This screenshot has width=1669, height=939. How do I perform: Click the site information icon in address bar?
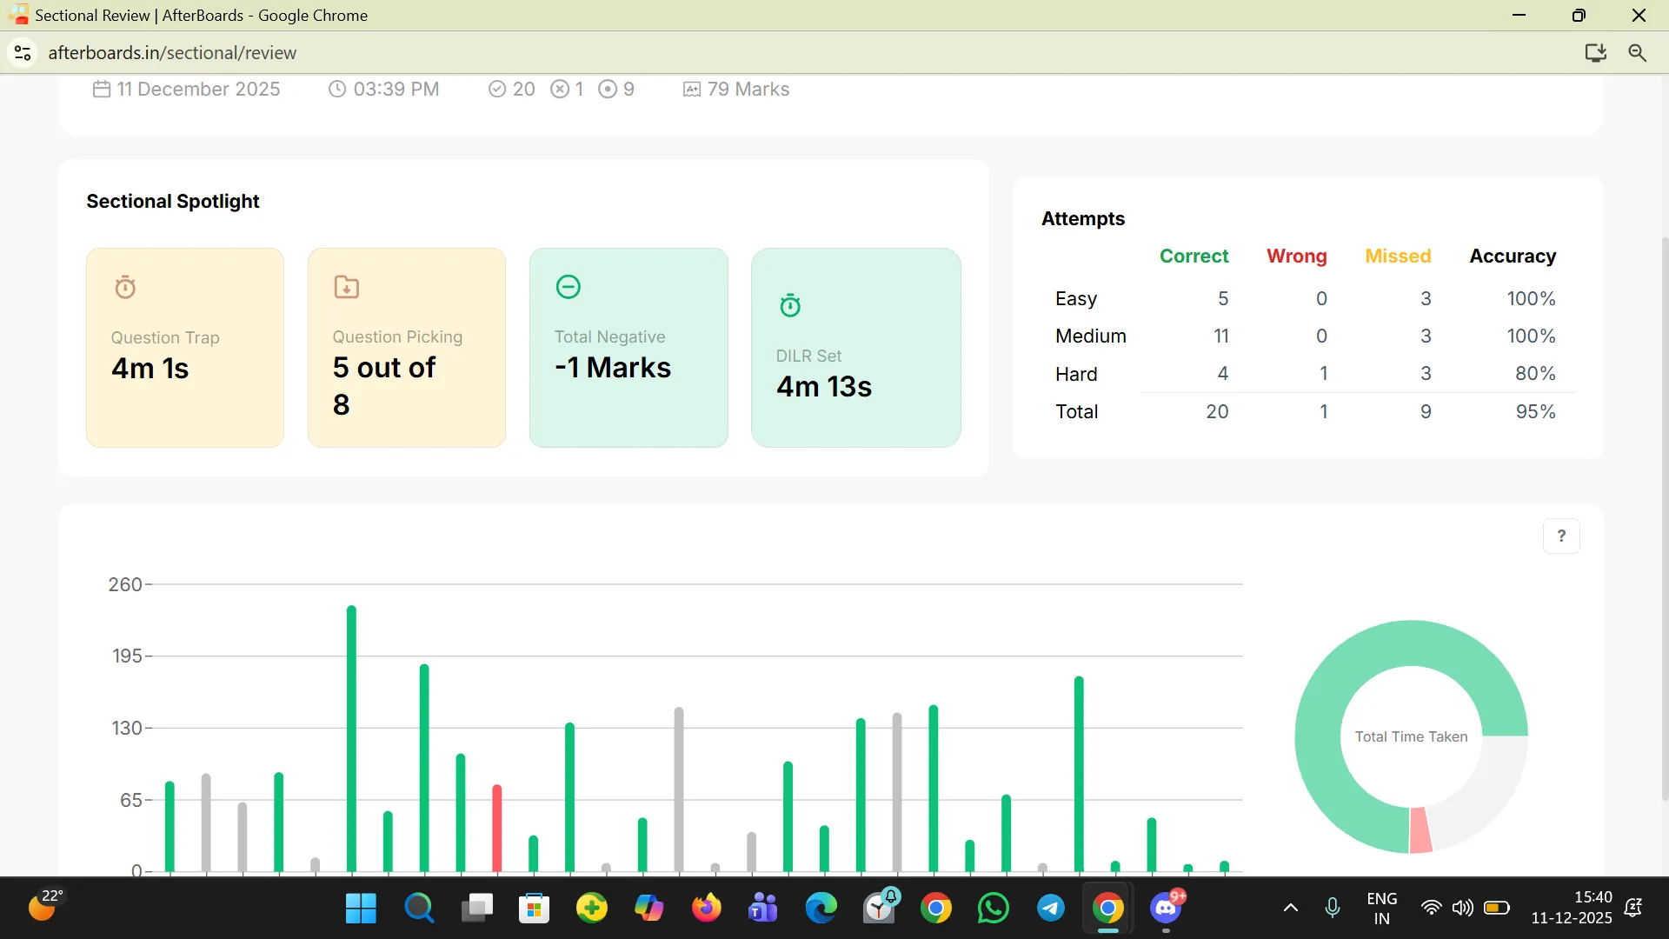click(x=23, y=53)
